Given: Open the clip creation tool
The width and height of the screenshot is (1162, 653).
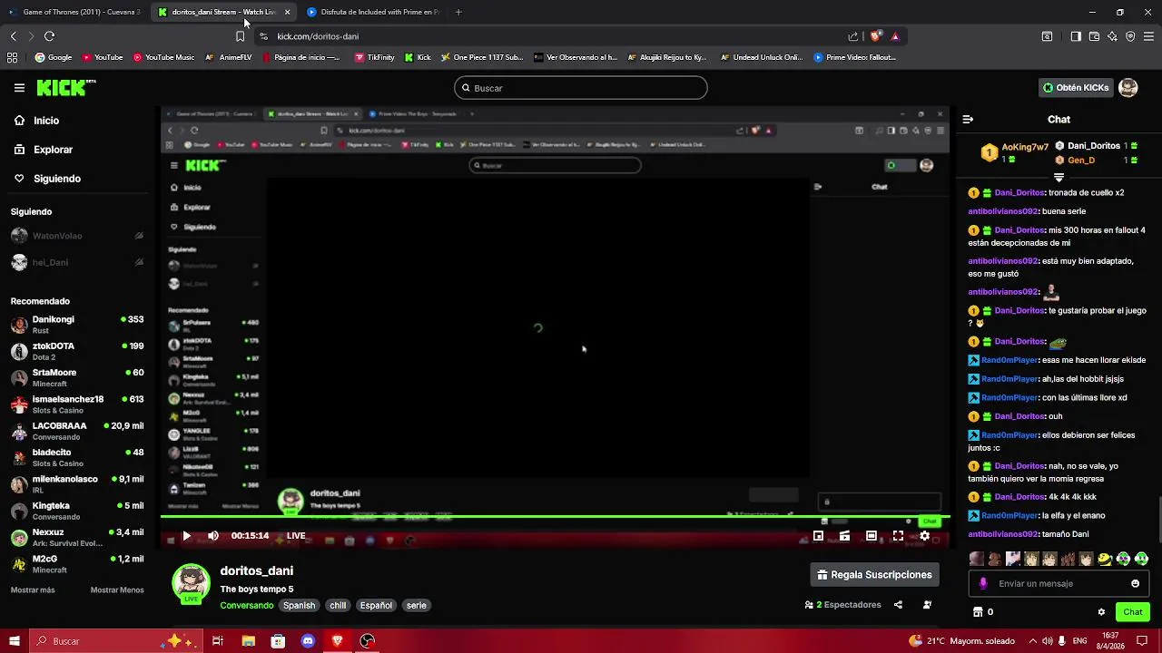Looking at the screenshot, I should tap(844, 536).
